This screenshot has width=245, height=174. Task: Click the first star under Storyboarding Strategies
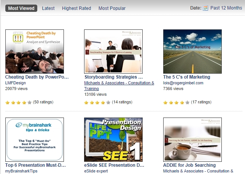click(86, 103)
